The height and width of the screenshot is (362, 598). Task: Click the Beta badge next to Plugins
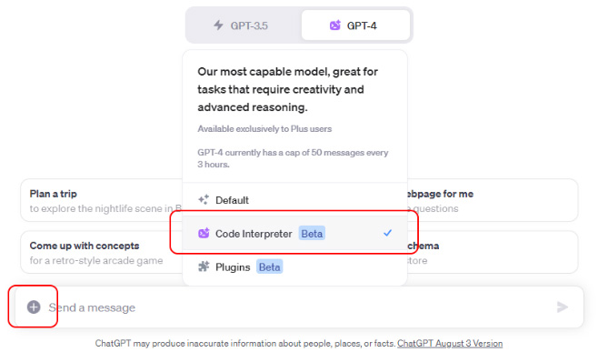[269, 266]
